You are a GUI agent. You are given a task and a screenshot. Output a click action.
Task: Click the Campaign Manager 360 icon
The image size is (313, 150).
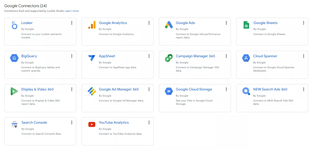coord(169,58)
